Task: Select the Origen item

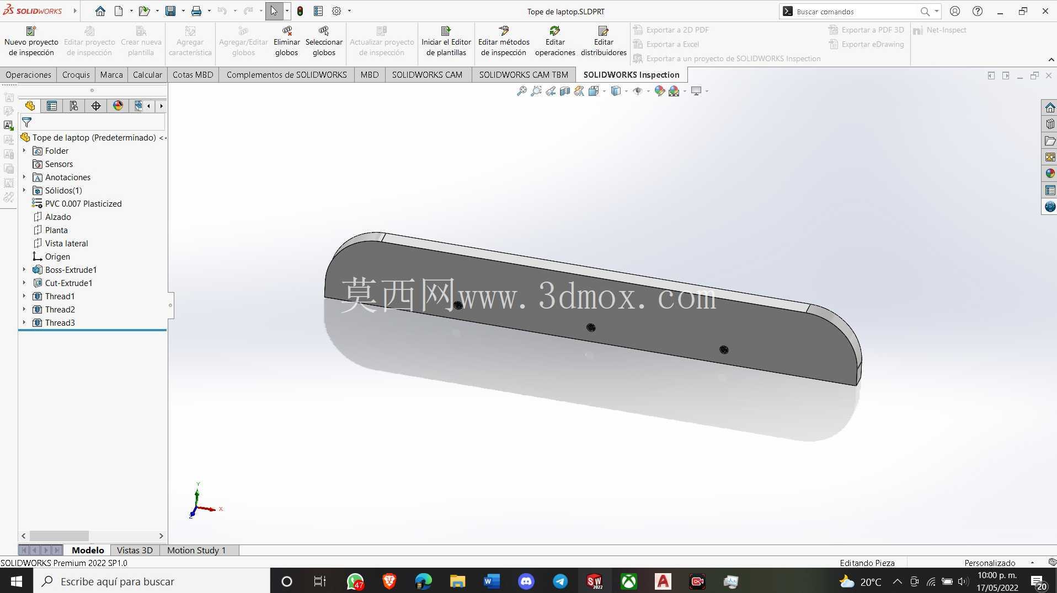Action: 57,256
